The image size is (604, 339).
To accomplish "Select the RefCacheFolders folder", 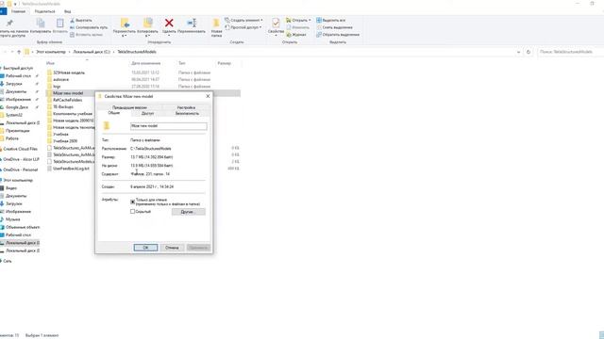I will click(x=67, y=100).
